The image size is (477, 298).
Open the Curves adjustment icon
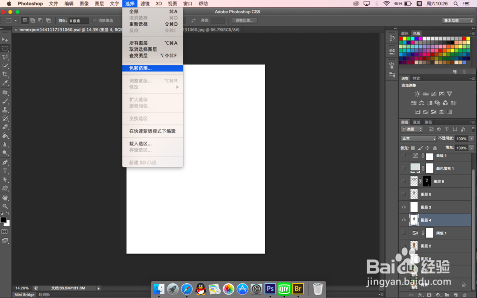433,94
